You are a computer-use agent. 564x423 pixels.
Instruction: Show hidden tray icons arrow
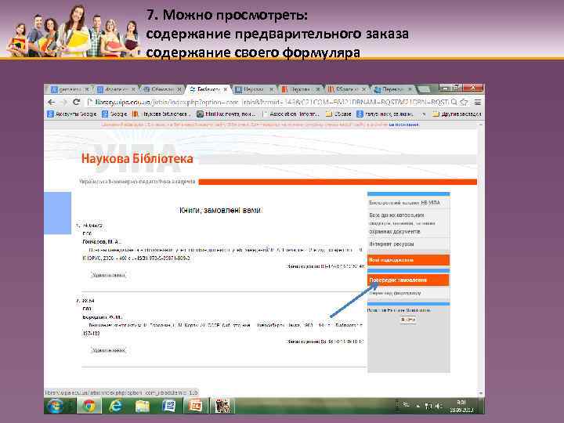point(418,406)
